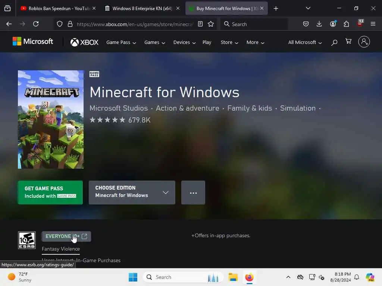Click Fantasy Violence descriptor text

(61, 249)
